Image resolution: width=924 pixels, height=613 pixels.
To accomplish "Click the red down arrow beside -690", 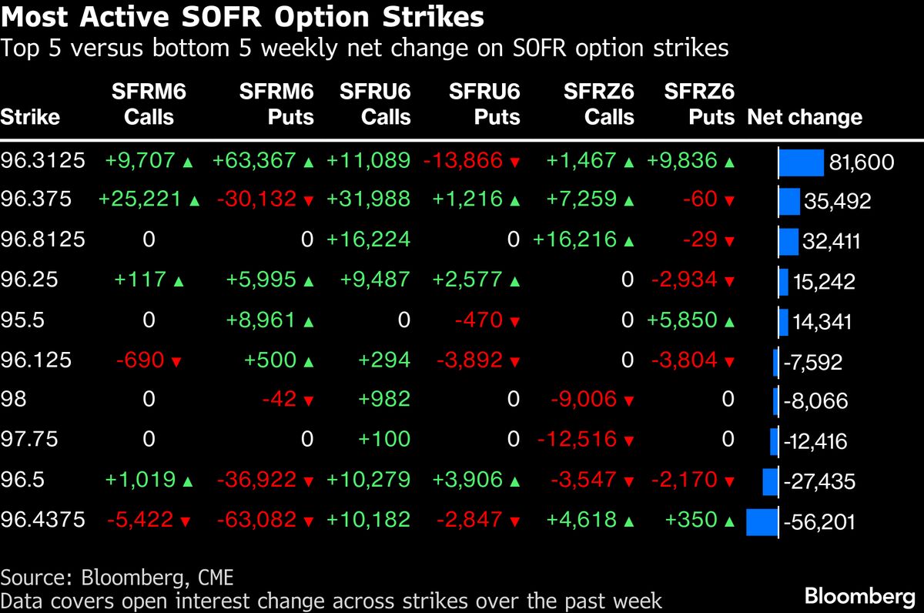I will (x=176, y=362).
